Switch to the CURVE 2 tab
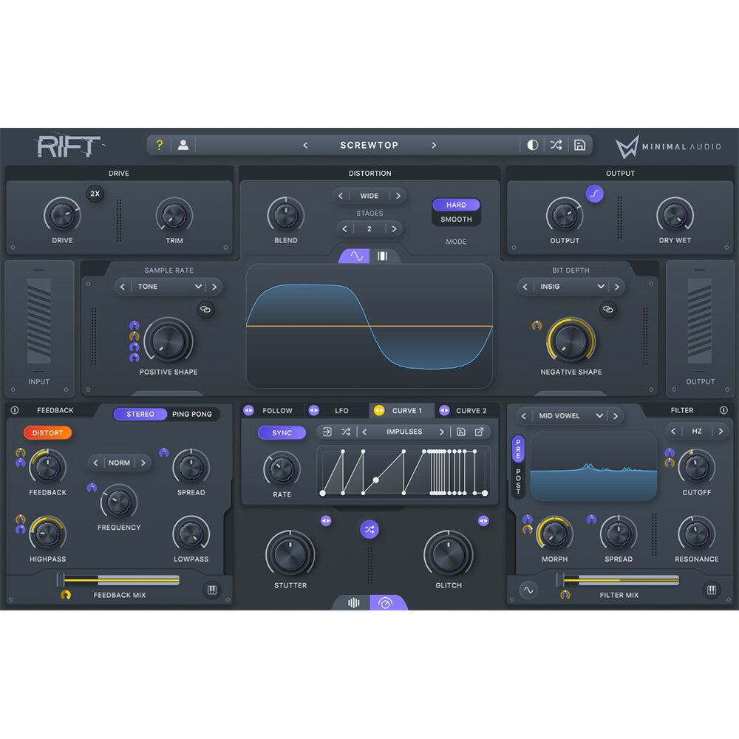The width and height of the screenshot is (739, 739). tap(471, 411)
